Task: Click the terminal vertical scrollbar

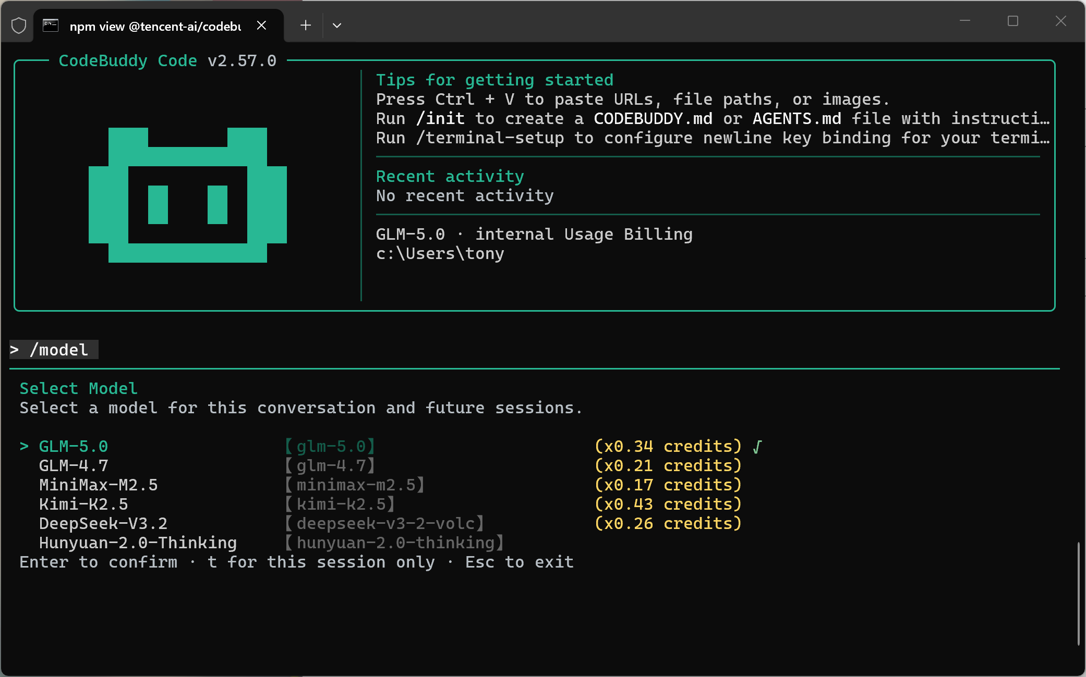Action: coord(1078,593)
